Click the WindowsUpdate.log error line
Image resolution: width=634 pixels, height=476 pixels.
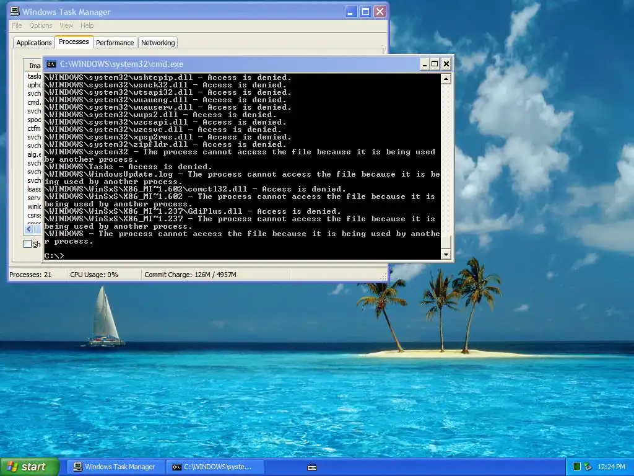tap(242, 178)
